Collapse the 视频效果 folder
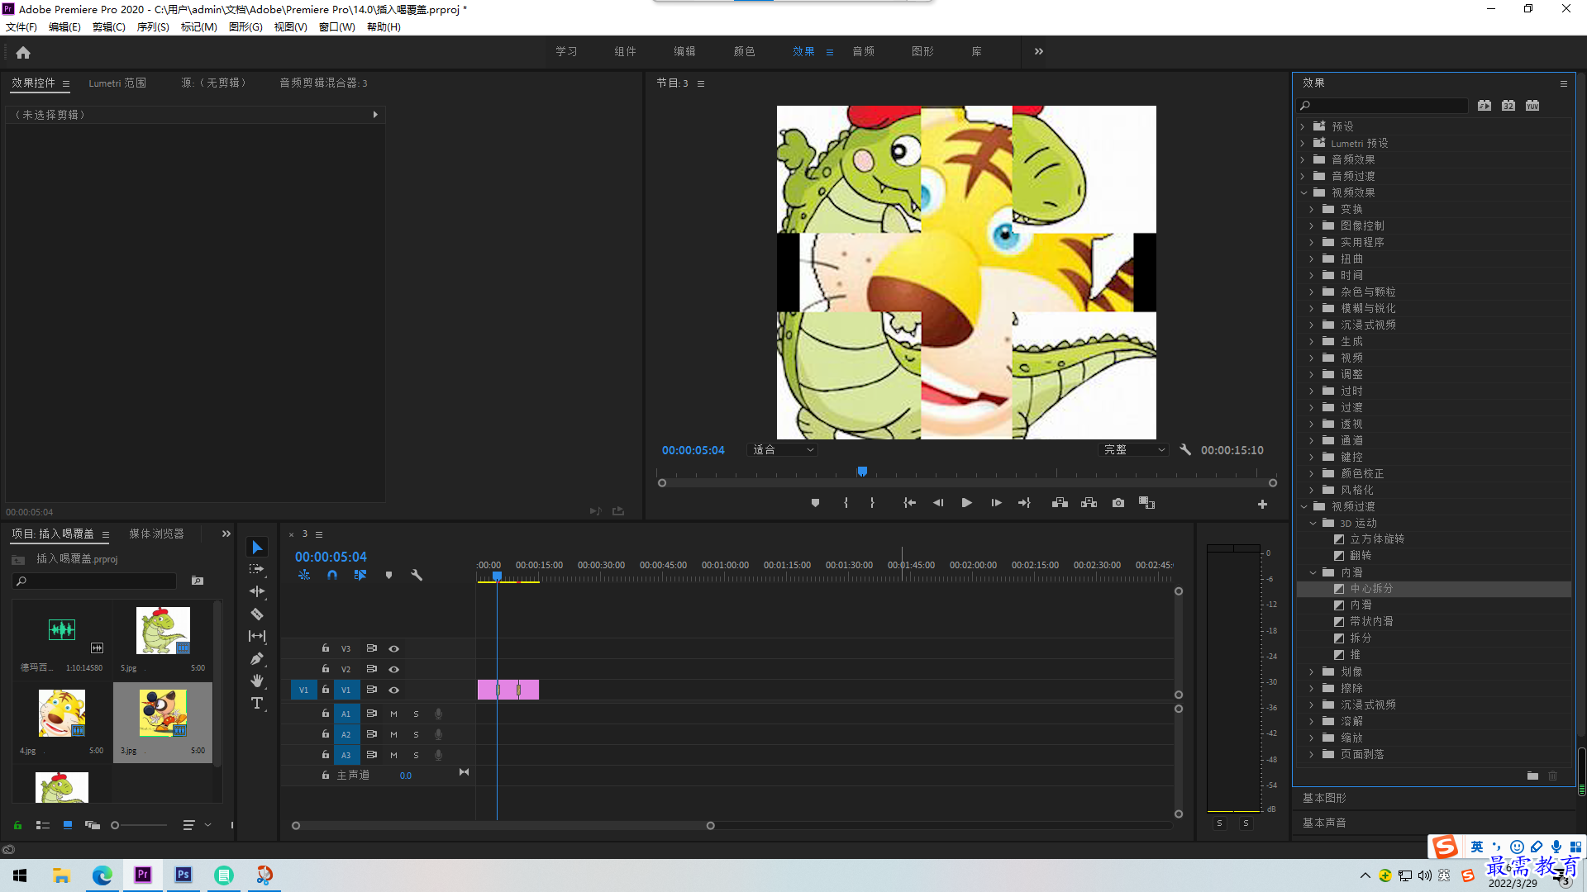The width and height of the screenshot is (1587, 892). click(1303, 192)
